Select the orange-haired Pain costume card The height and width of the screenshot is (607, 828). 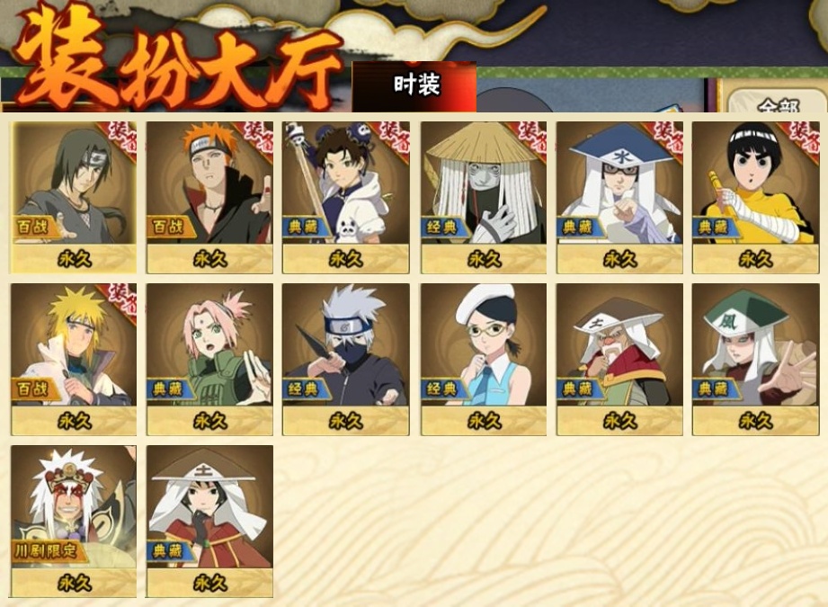[x=209, y=198]
